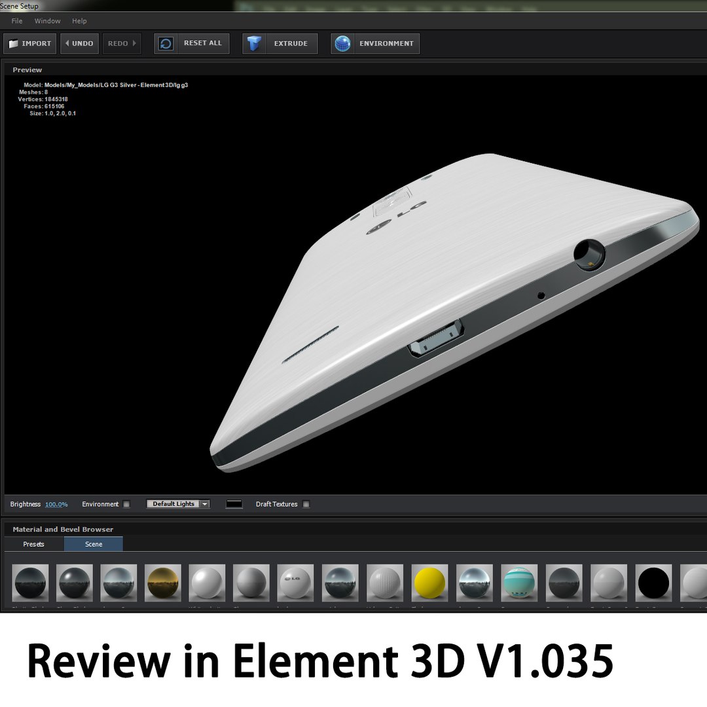Select the light gray sphere left of black sphere

tap(609, 583)
